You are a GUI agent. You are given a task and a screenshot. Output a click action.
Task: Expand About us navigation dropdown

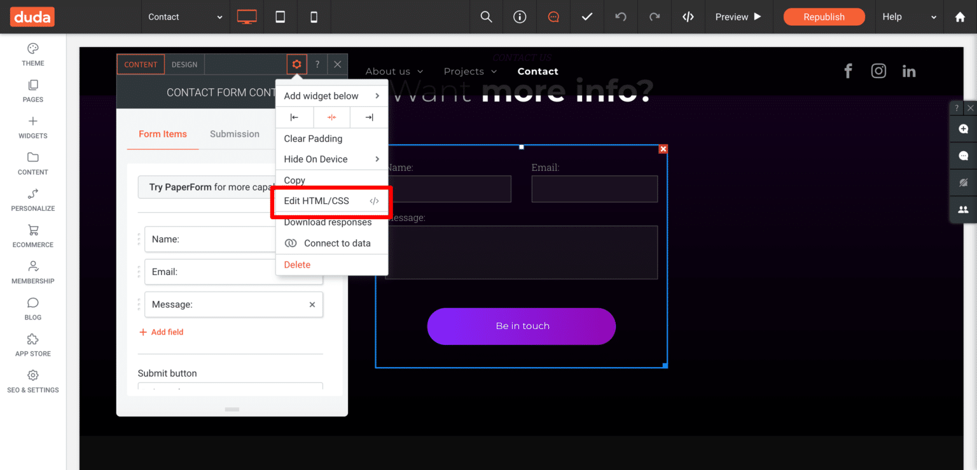394,72
